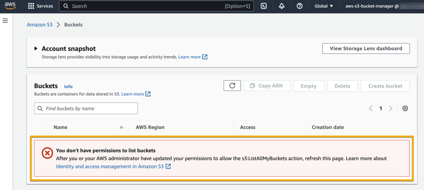
Task: Open the Services menu grid
Action: click(40, 6)
